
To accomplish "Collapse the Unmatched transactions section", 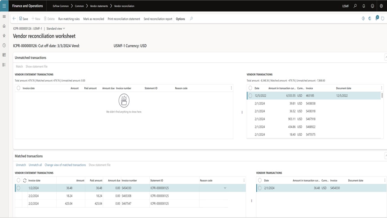I will (x=385, y=57).
